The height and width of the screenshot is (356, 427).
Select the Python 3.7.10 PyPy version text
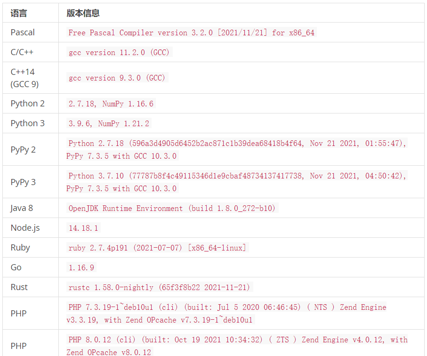point(237,182)
